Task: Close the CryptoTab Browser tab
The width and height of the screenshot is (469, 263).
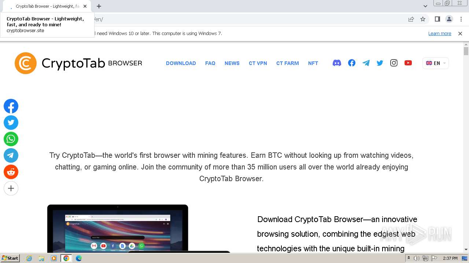Action: pos(85,6)
